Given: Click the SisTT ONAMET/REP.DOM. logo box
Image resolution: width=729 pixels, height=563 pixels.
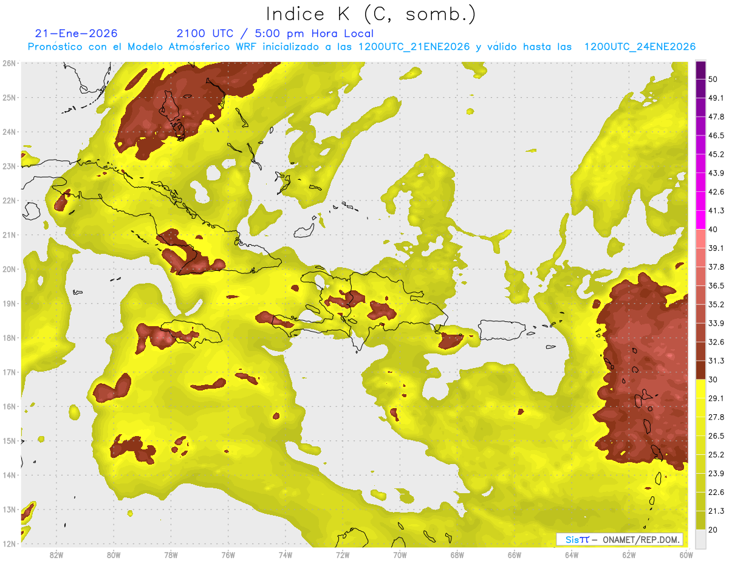Looking at the screenshot, I should coord(620,539).
